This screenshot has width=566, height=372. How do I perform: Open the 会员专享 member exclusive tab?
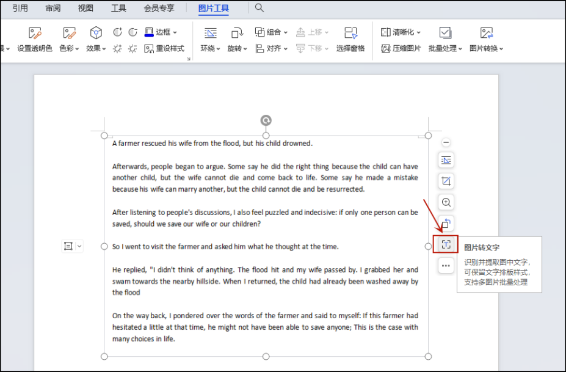[x=159, y=8]
